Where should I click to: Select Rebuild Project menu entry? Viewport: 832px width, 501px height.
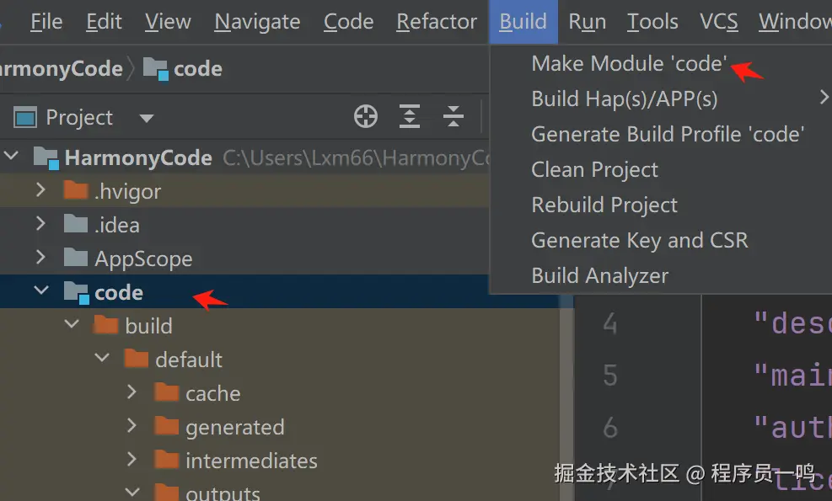click(x=604, y=205)
